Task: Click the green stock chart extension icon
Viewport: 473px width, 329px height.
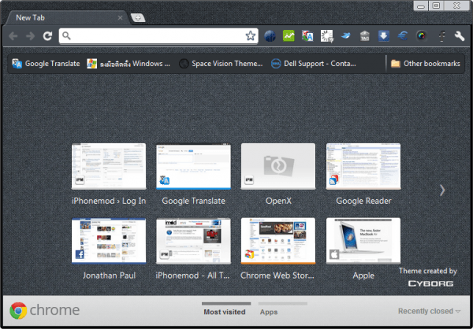Action: point(289,36)
